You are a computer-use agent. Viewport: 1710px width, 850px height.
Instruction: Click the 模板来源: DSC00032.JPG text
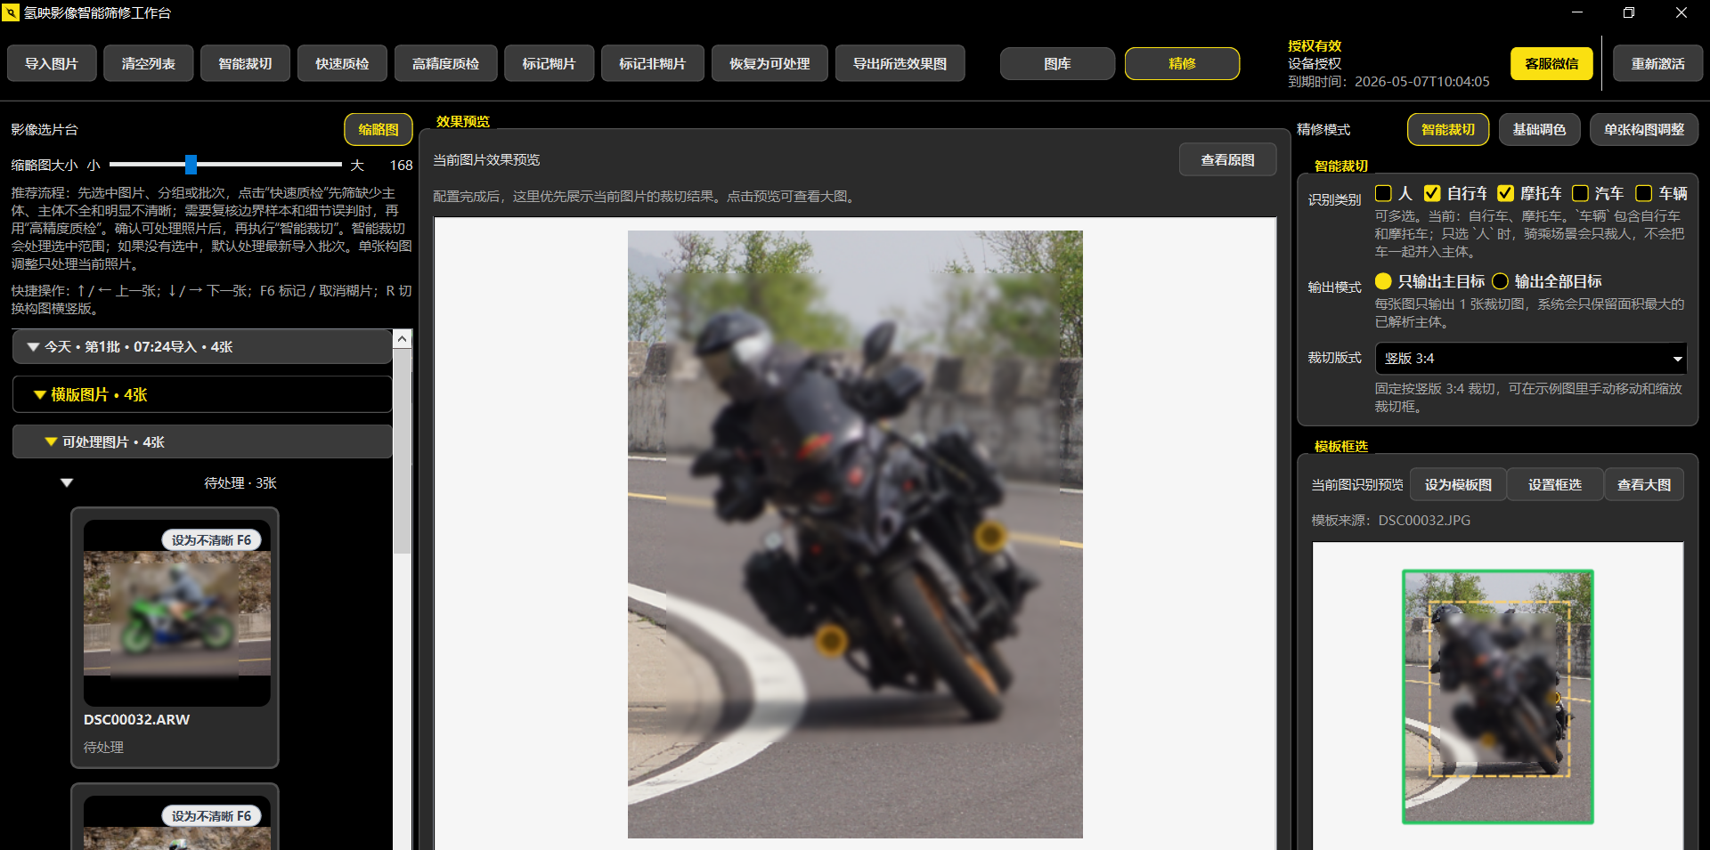pyautogui.click(x=1390, y=521)
